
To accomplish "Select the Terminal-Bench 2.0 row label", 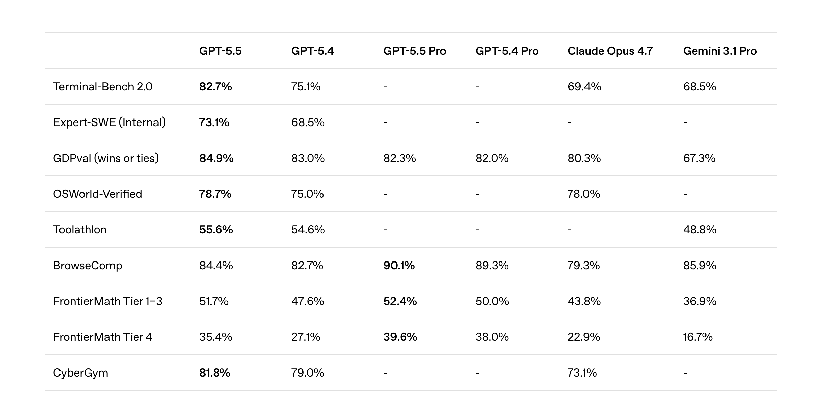I will pos(103,87).
